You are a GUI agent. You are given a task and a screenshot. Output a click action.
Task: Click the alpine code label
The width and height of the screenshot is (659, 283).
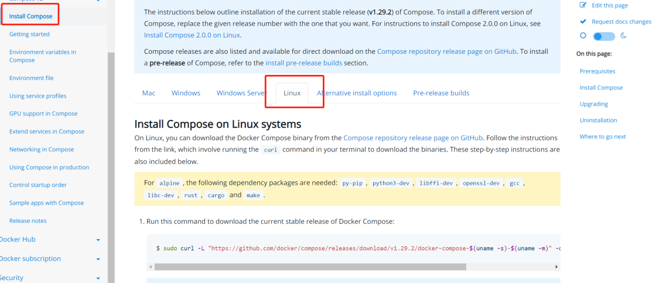pos(170,183)
